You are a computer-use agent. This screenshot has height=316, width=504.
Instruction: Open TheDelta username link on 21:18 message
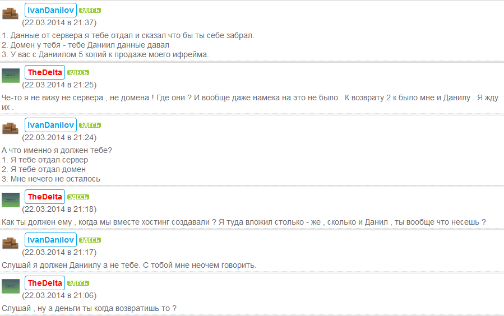[x=45, y=197]
